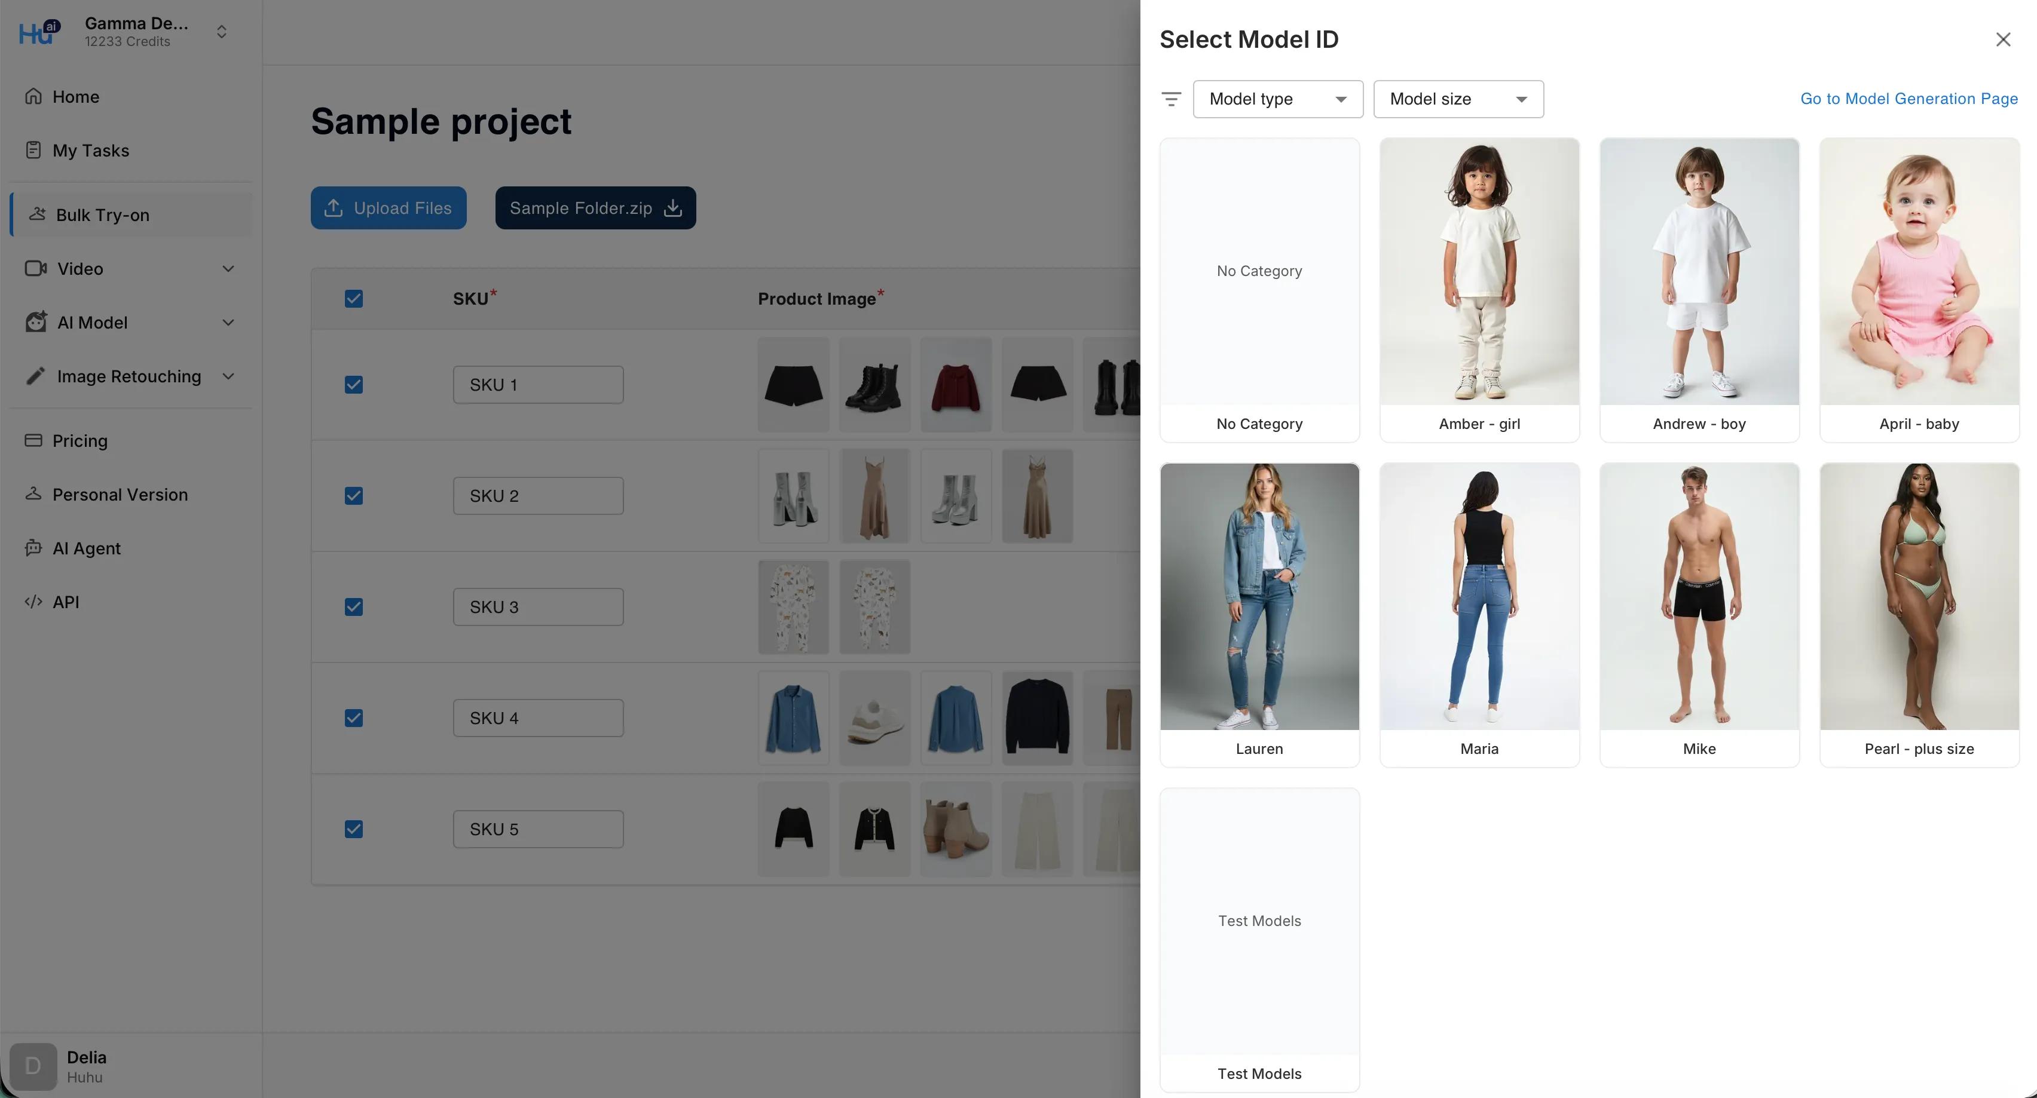Screen dimensions: 2037x1098
Task: Click the first printed pajama thumbnail in SKU 3
Action: pos(793,607)
